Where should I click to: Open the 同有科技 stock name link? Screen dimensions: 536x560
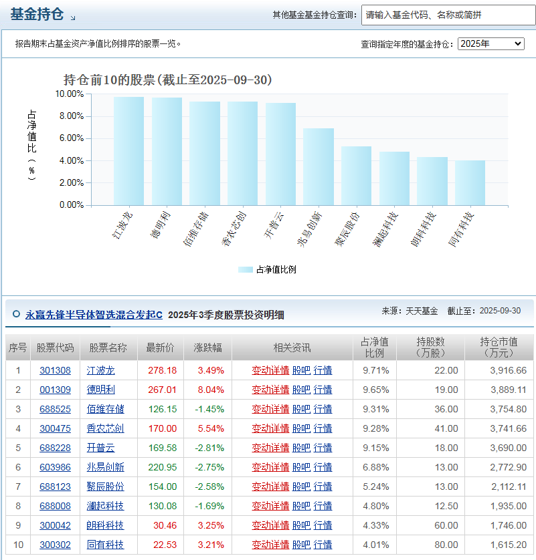click(x=105, y=545)
